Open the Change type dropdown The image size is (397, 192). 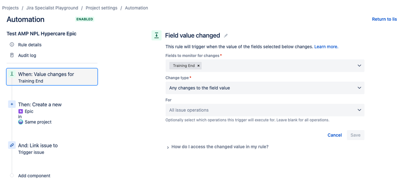[359, 88]
